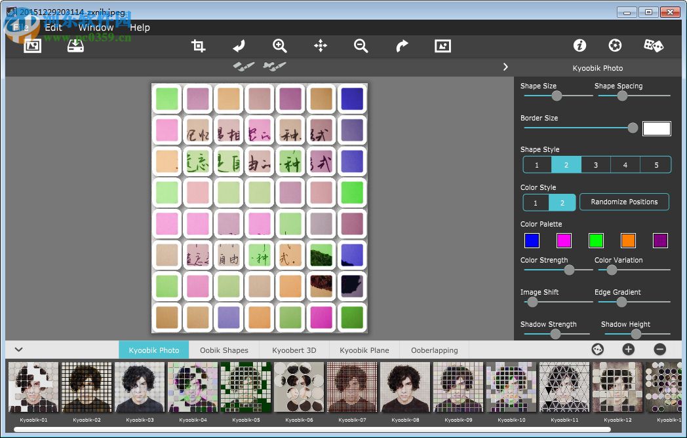Image resolution: width=687 pixels, height=438 pixels.
Task: Collapse the right panel with the chevron
Action: (505, 67)
